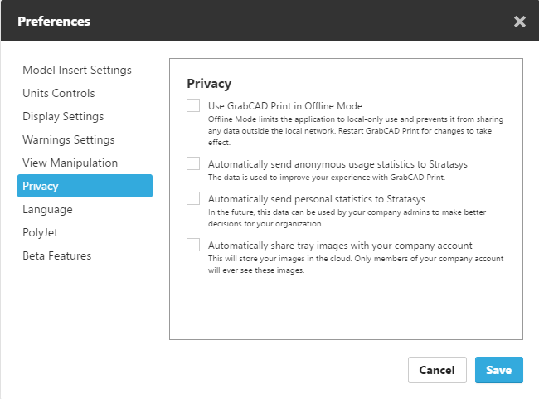Enable Use GrabCAD Print in Offline Mode
539x399 pixels.
(193, 105)
